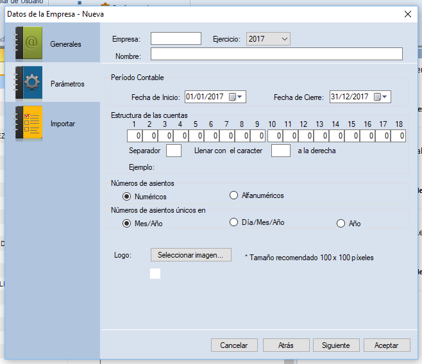Click the Parámetros gear notebook icon
The image size is (422, 364).
point(28,83)
